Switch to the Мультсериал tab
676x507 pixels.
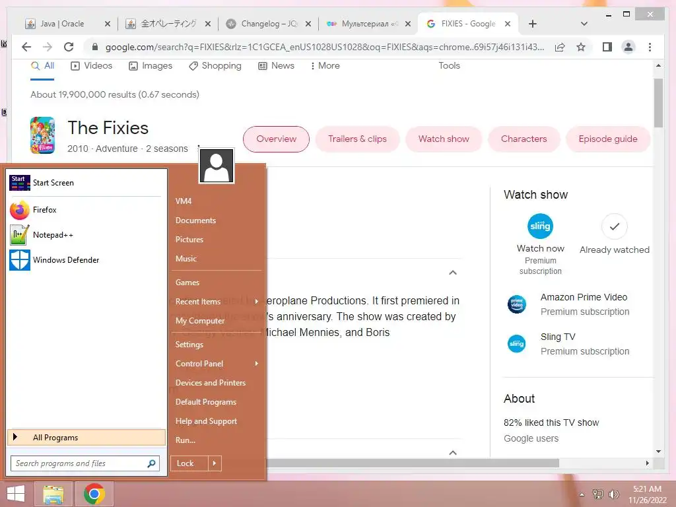364,24
